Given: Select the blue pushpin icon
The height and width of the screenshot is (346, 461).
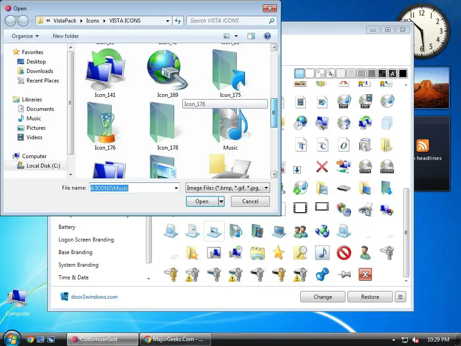Looking at the screenshot, I should pyautogui.click(x=322, y=274).
